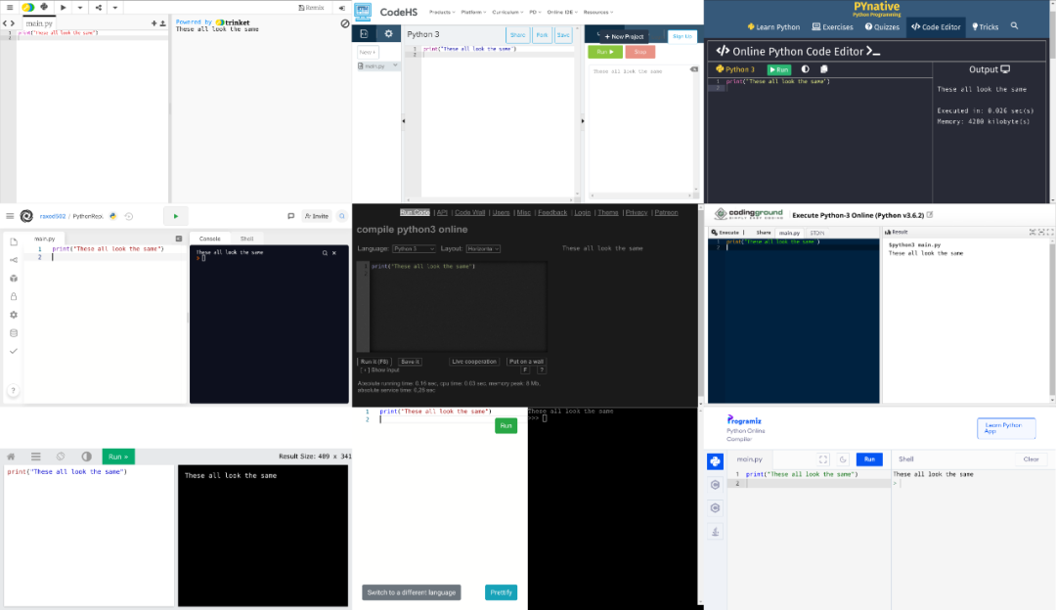
Task: Clear the CodeHS console output icon
Action: (x=693, y=69)
